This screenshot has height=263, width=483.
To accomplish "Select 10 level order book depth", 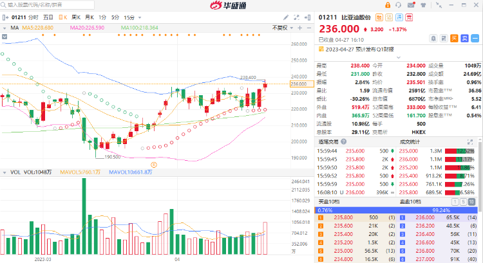I will [471, 202].
